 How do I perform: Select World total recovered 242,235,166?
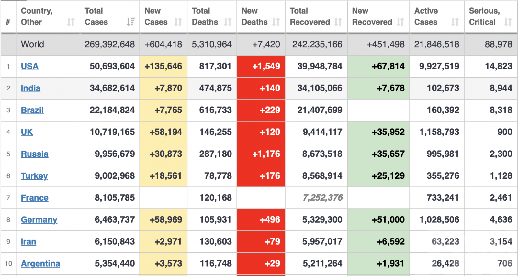click(317, 44)
